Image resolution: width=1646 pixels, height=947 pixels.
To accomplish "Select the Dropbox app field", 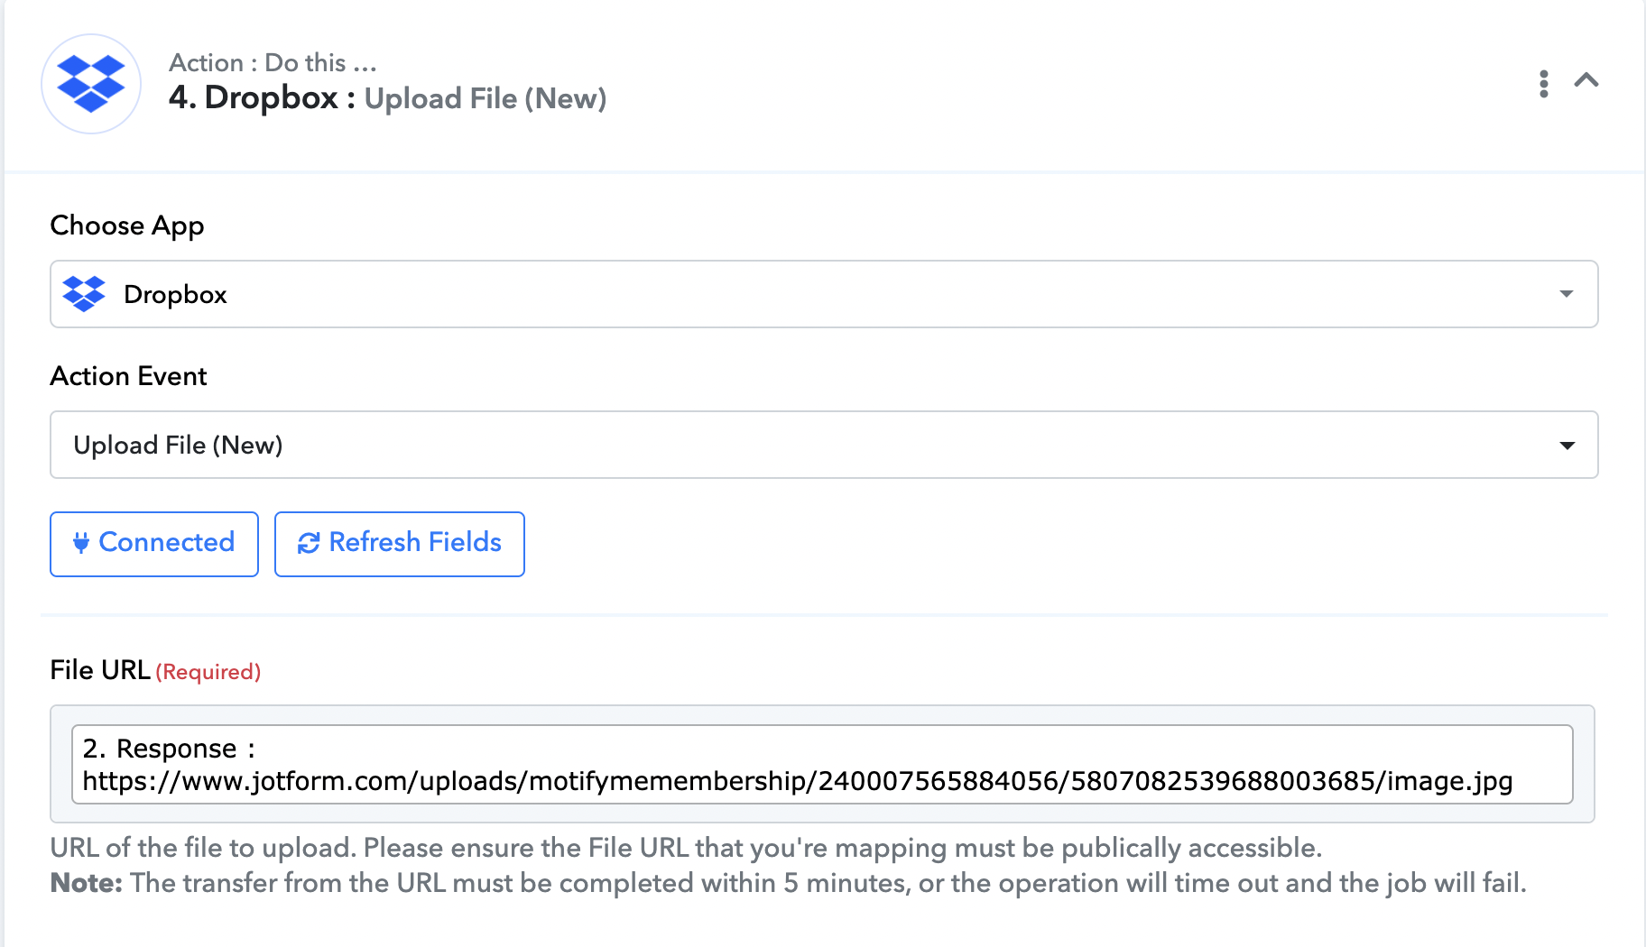I will pos(824,294).
